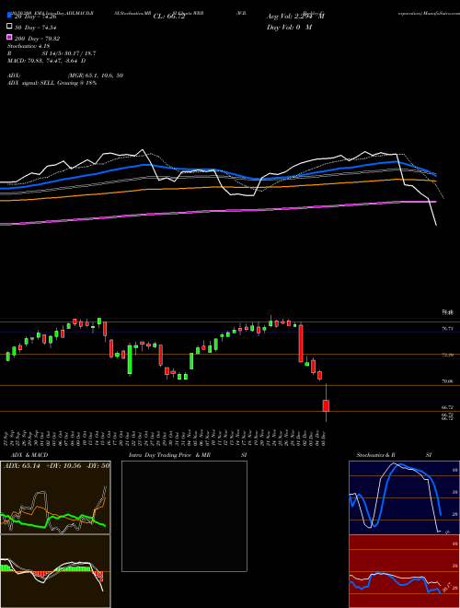Click the last large red candlestick
Viewport: 460px width, 608px height.
click(x=326, y=405)
